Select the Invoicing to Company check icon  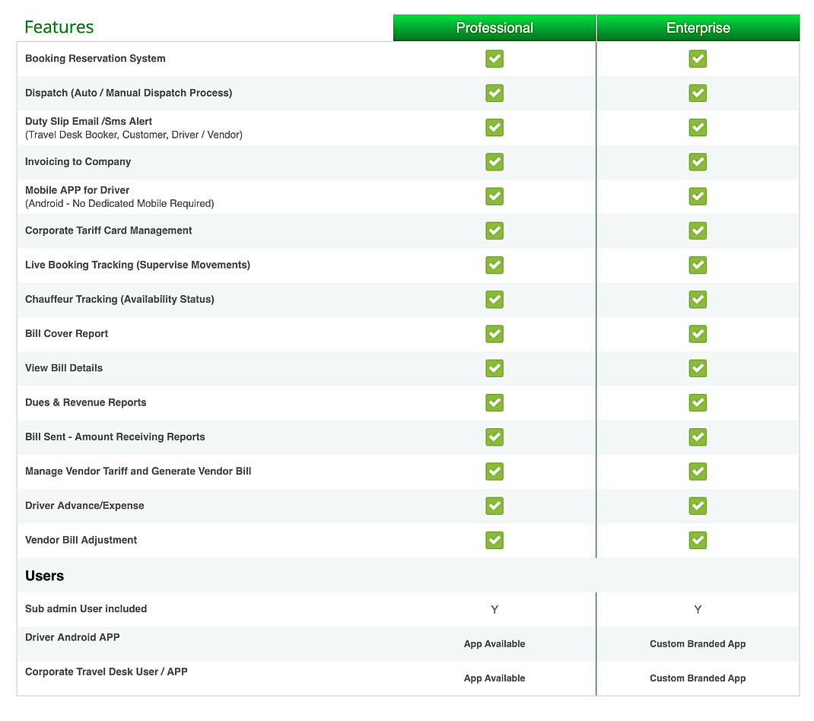coord(494,162)
